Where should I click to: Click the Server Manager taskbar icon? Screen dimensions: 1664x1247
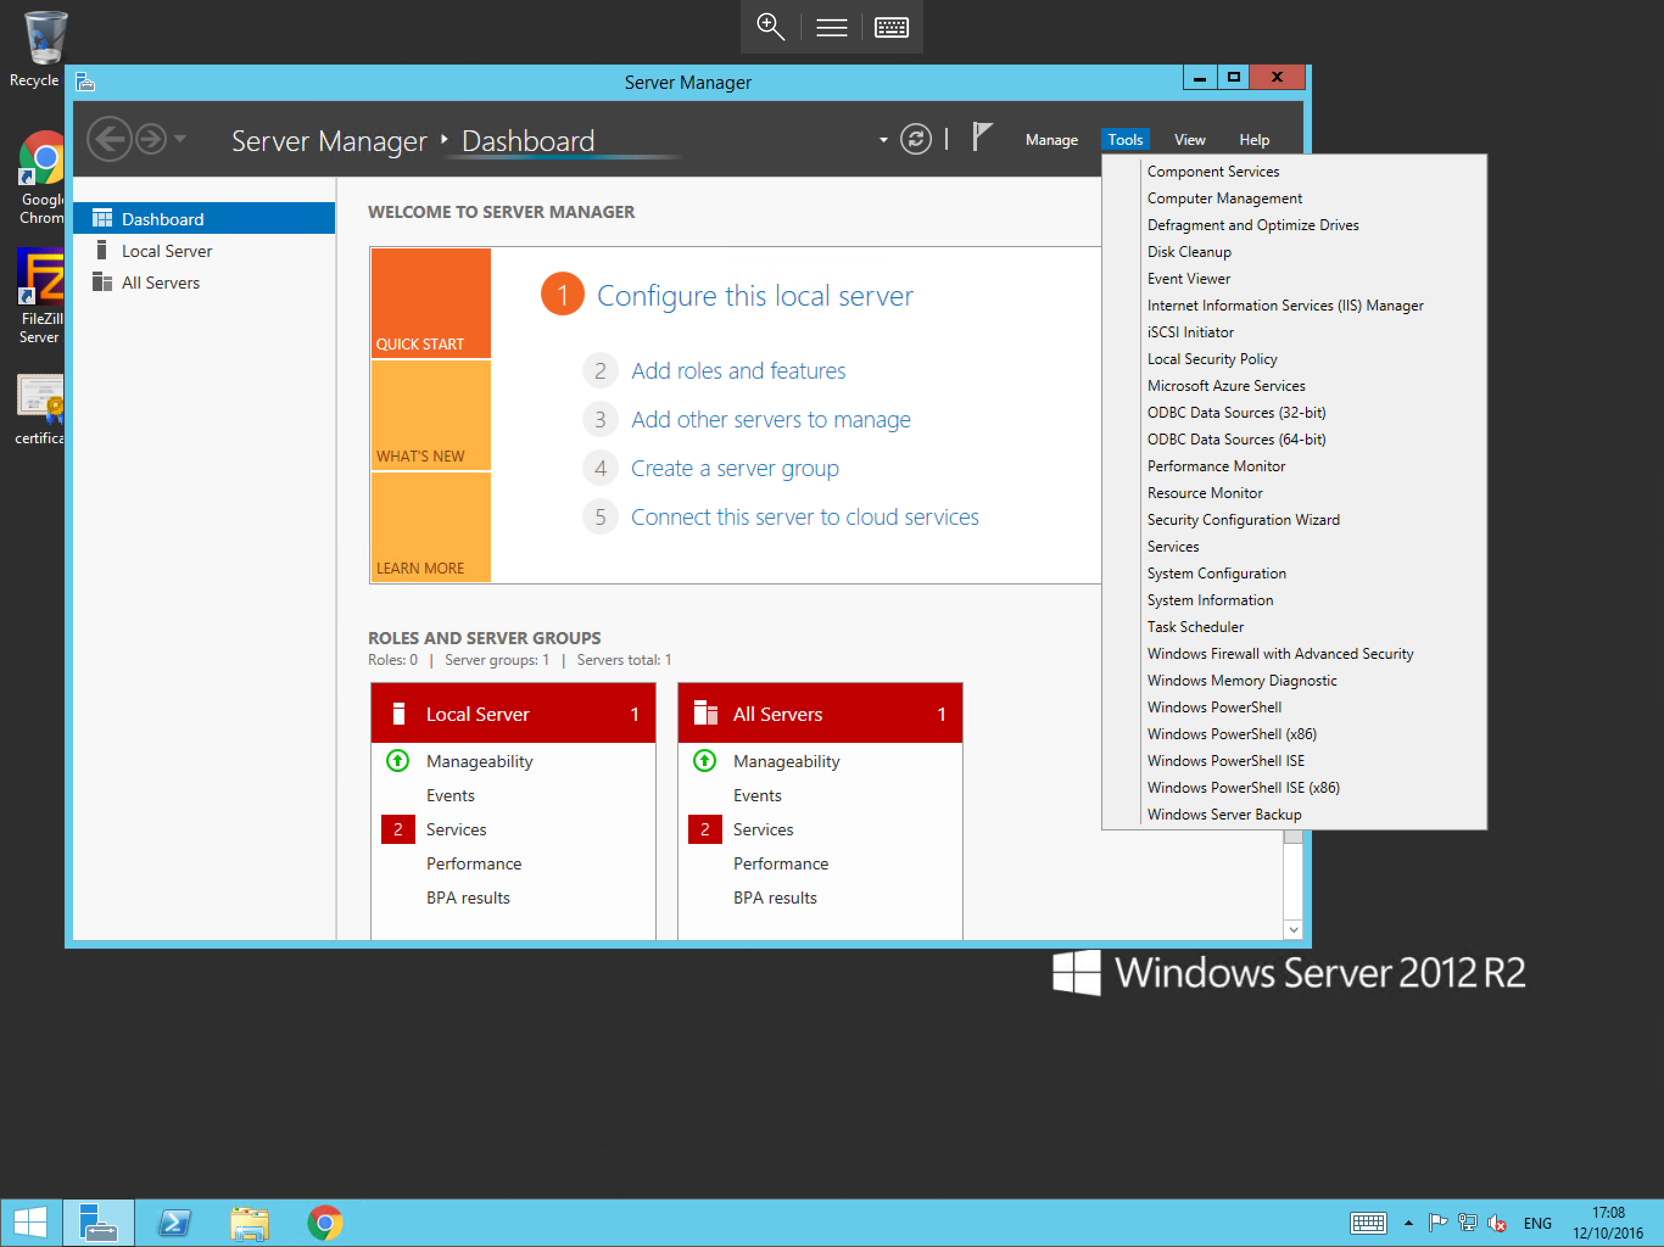tap(98, 1223)
